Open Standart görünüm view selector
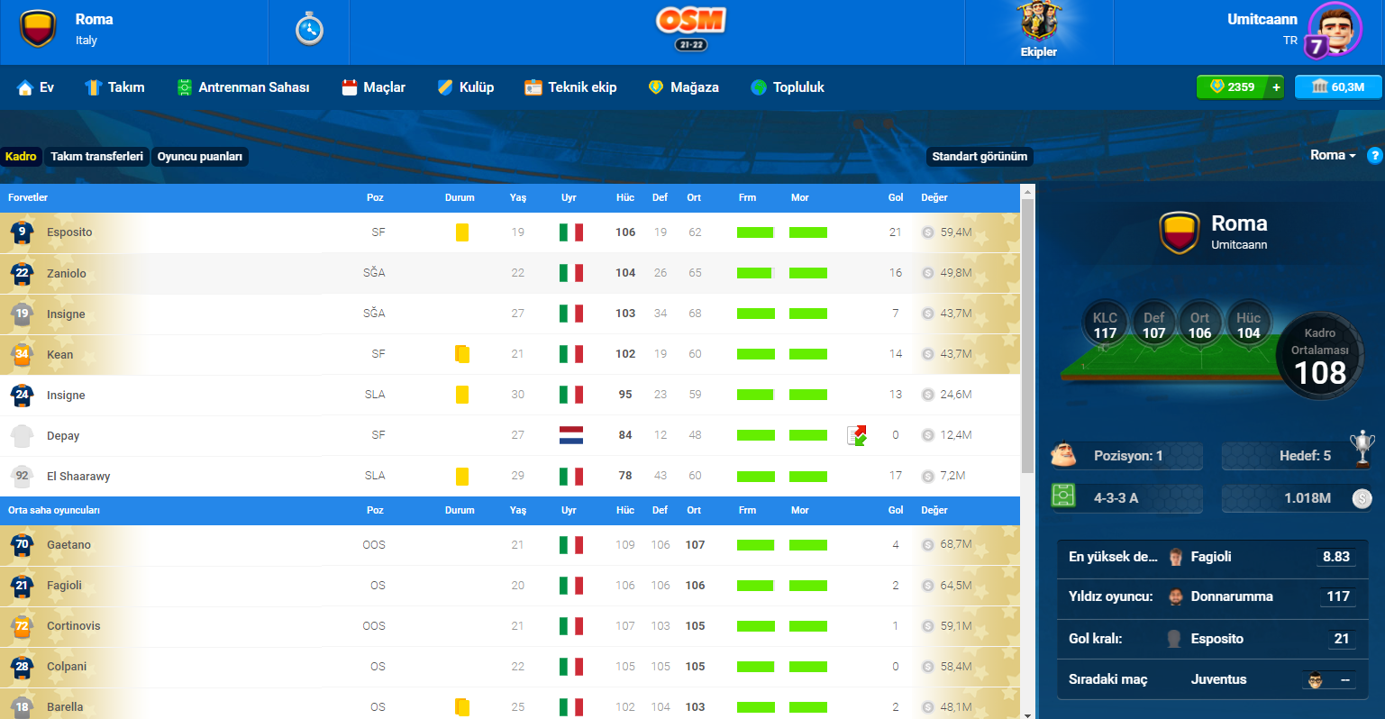 tap(980, 157)
